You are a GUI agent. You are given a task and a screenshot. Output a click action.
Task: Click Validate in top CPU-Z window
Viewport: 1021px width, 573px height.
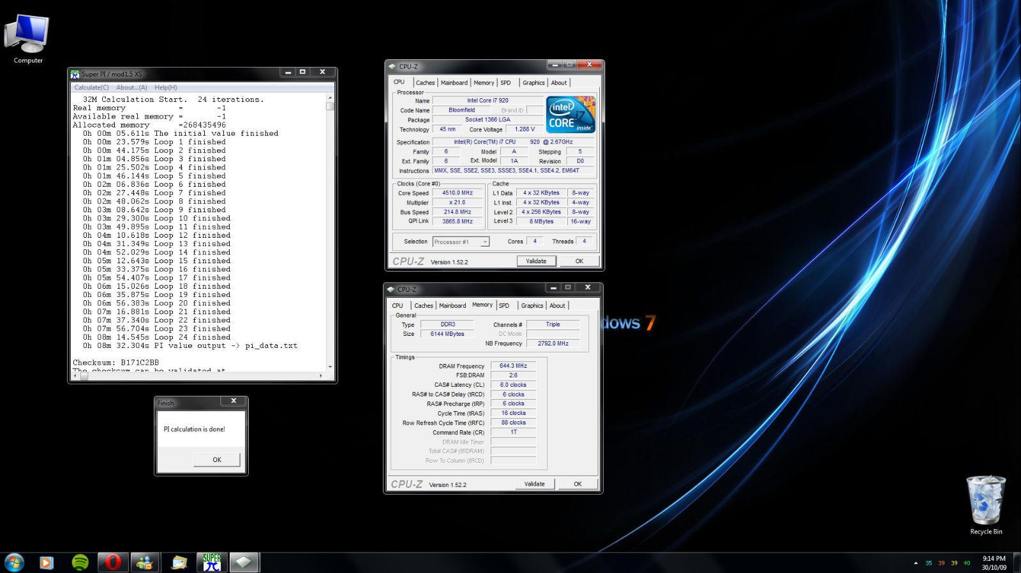(536, 261)
